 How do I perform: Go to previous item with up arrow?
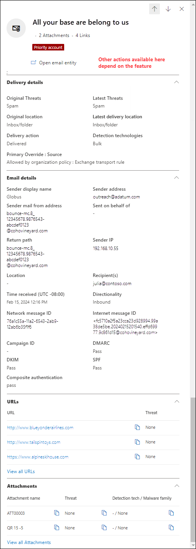click(154, 9)
